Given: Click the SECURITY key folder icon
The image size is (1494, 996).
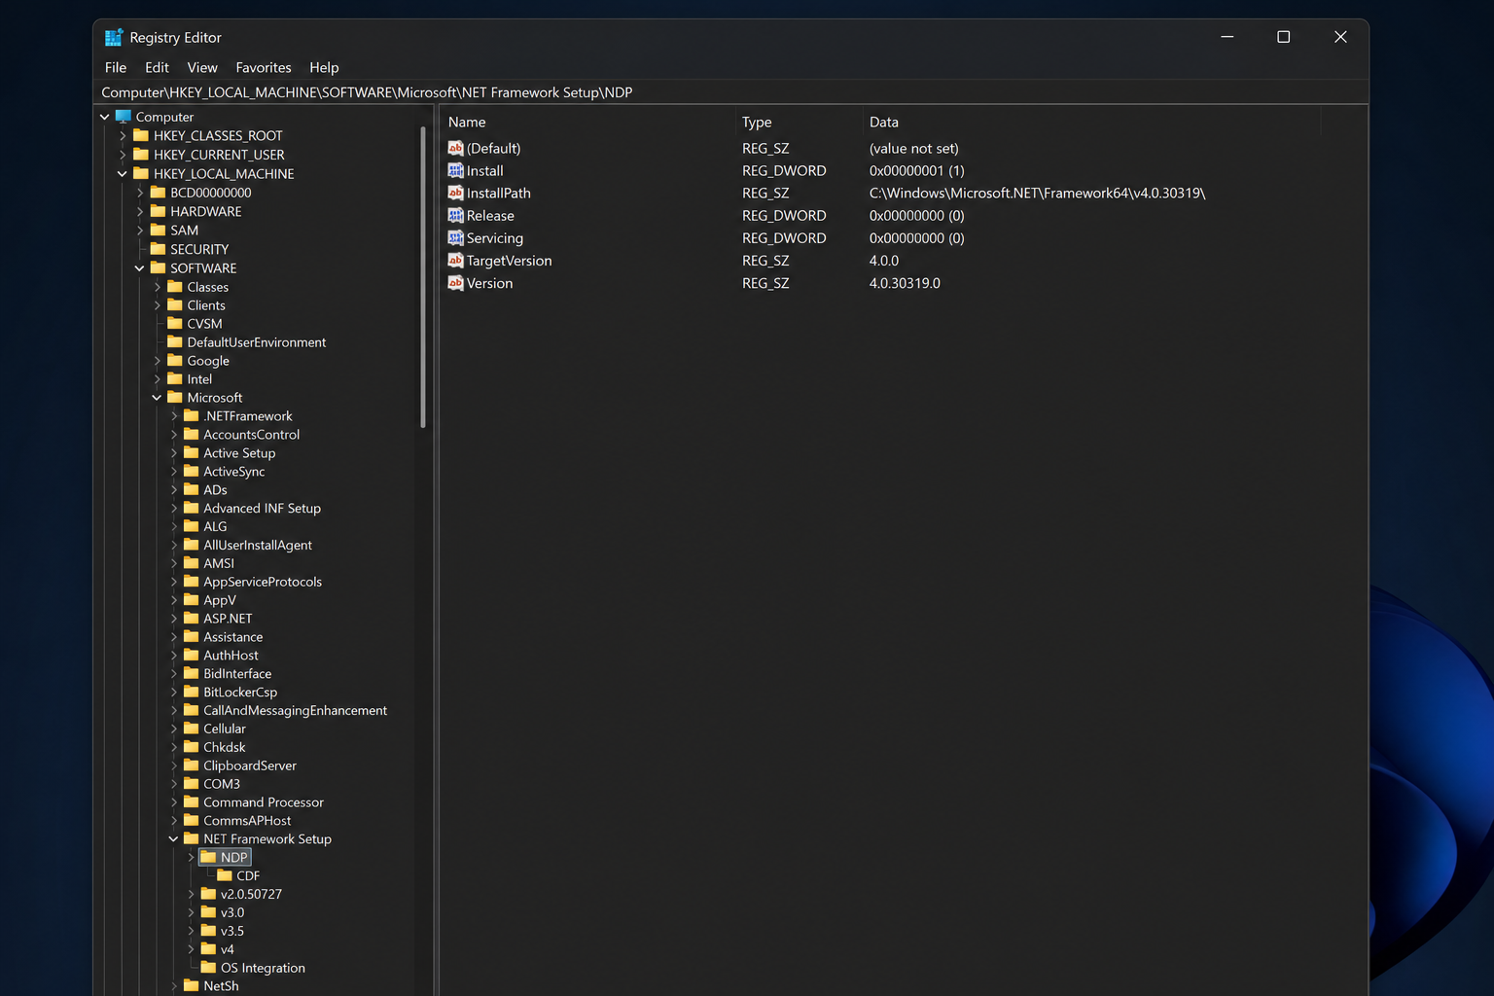Looking at the screenshot, I should pyautogui.click(x=158, y=249).
